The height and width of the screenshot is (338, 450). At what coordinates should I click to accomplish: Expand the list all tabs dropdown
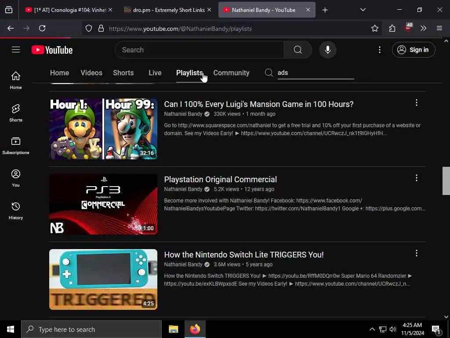tap(363, 10)
